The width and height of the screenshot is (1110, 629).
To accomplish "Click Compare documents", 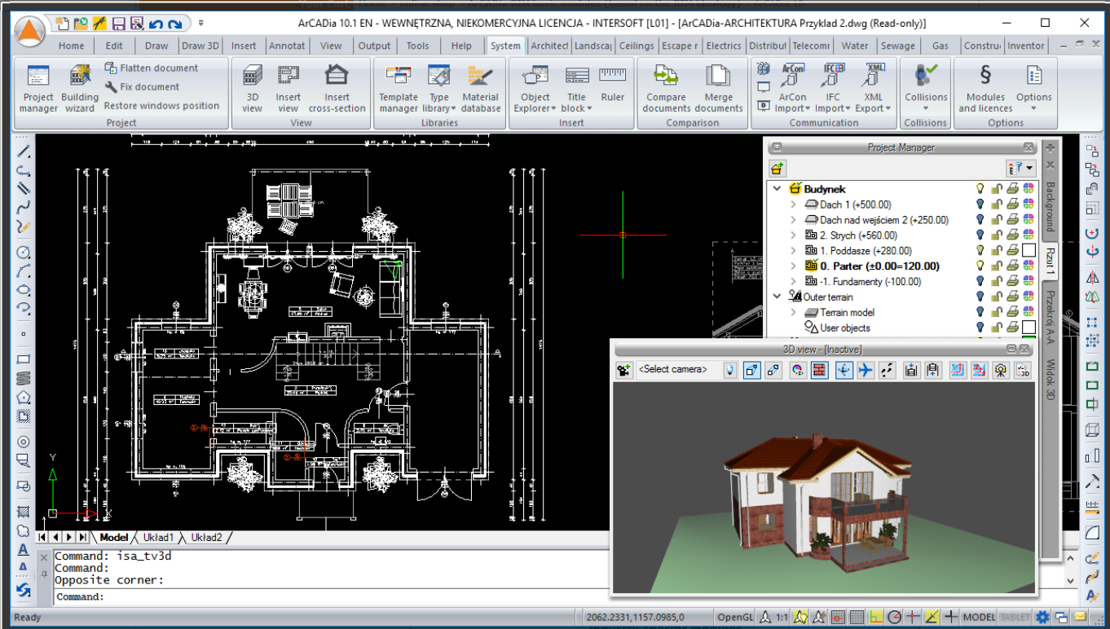I will coord(667,89).
